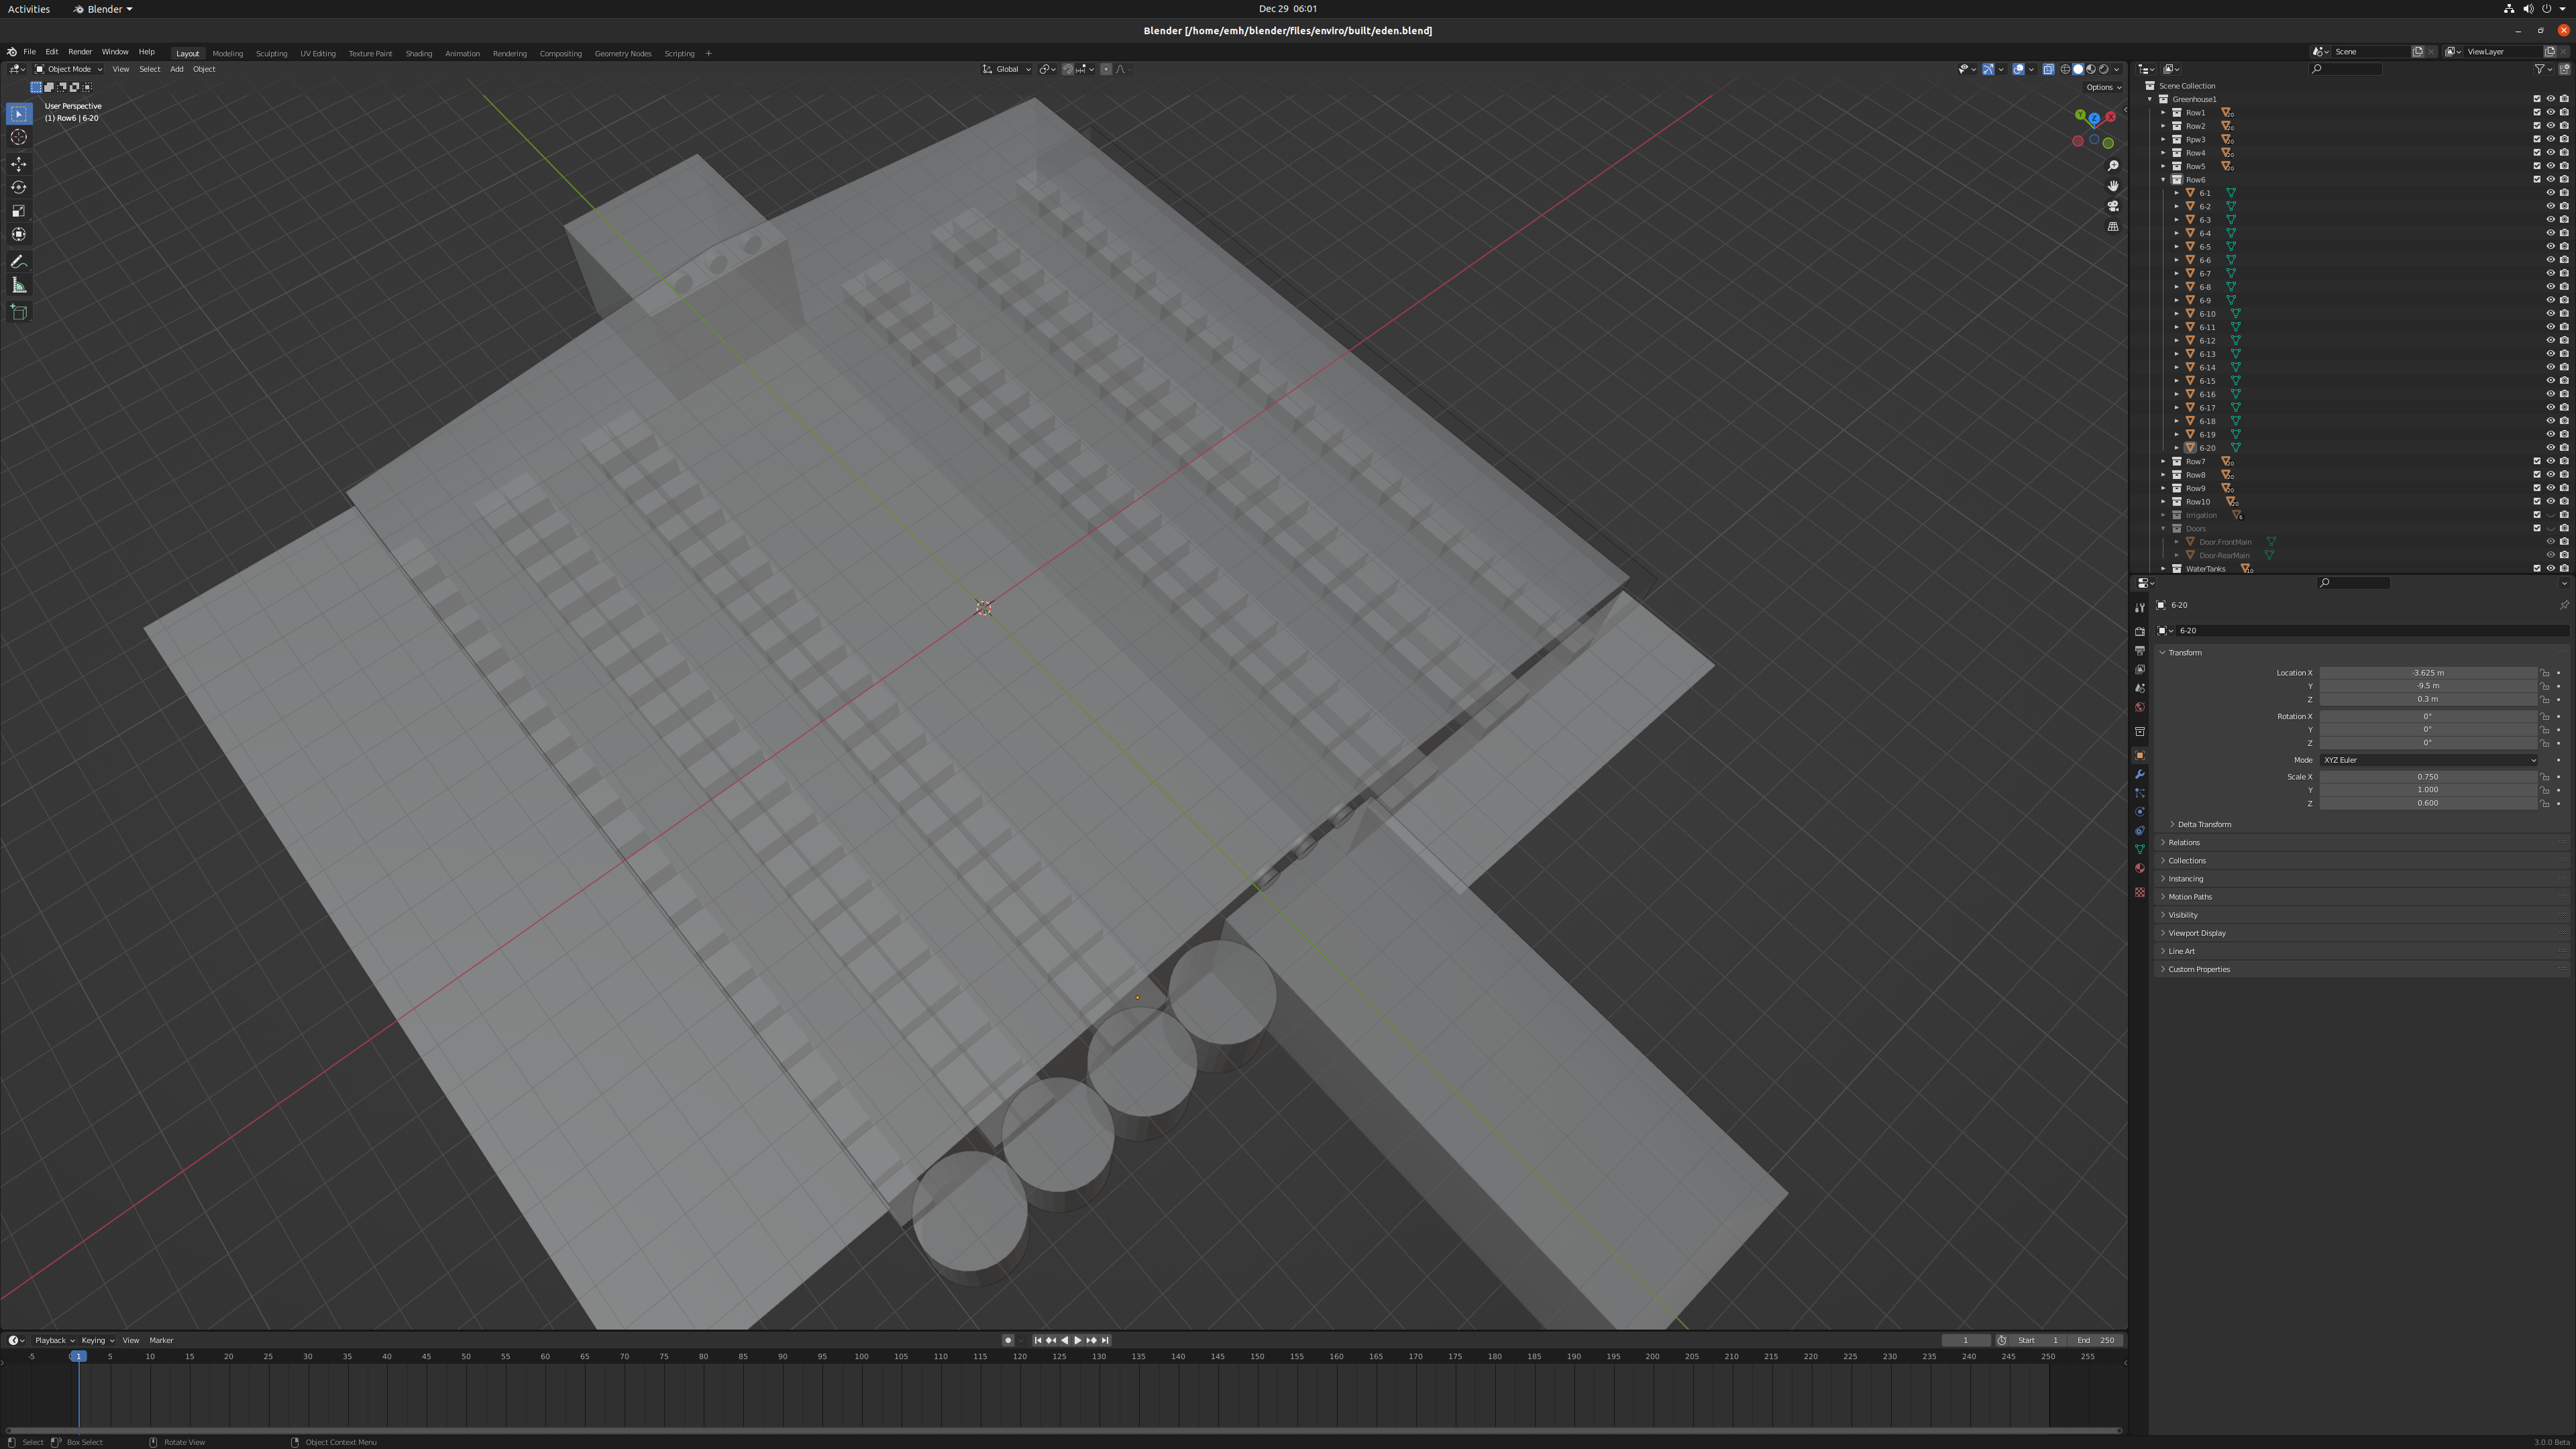Open the File menu
The height and width of the screenshot is (1449, 2576).
[x=29, y=52]
